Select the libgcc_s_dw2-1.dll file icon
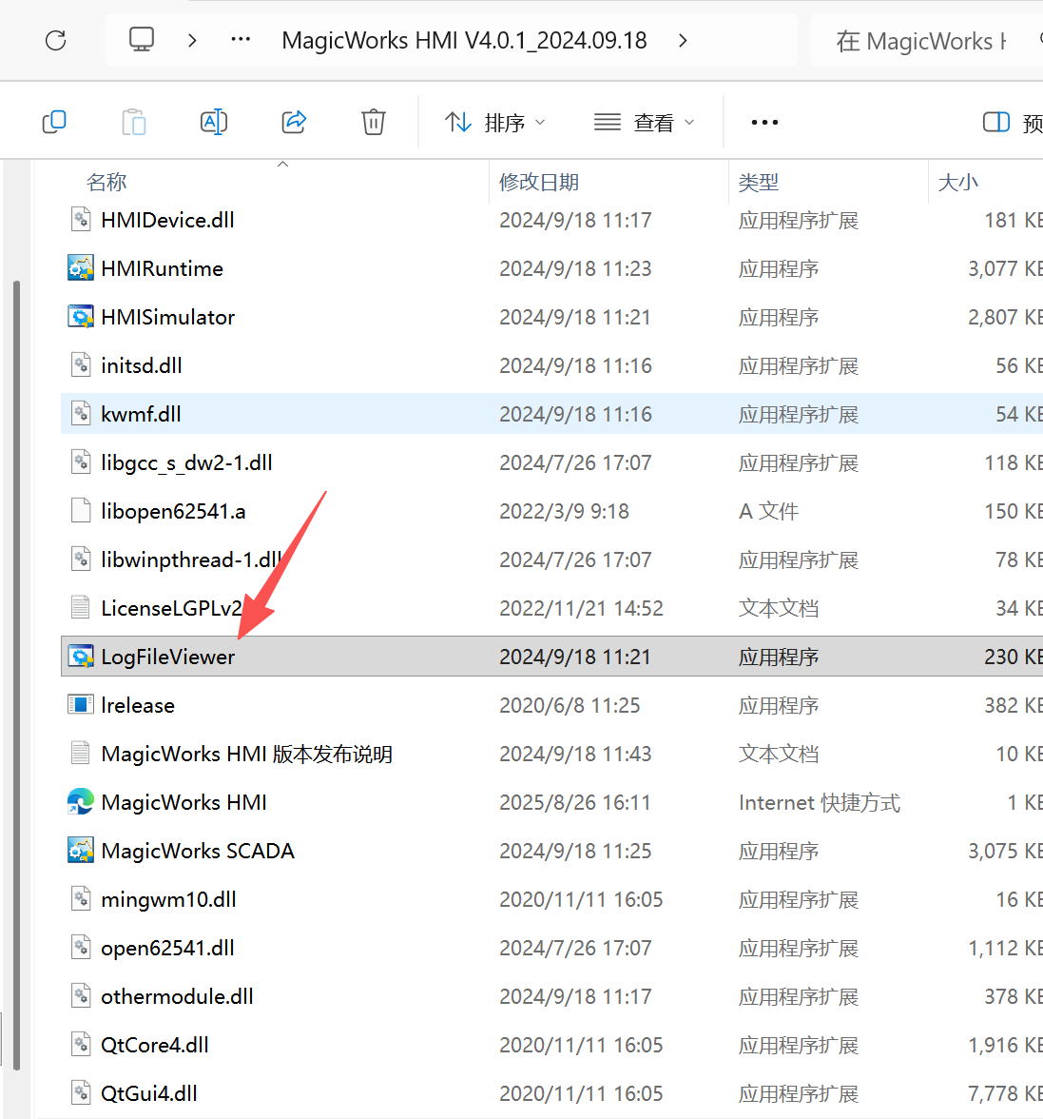 81,461
